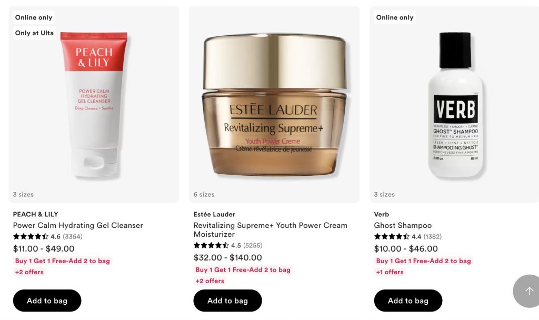
Task: Click the 6 sizes label on Estée Lauder
Action: click(204, 195)
